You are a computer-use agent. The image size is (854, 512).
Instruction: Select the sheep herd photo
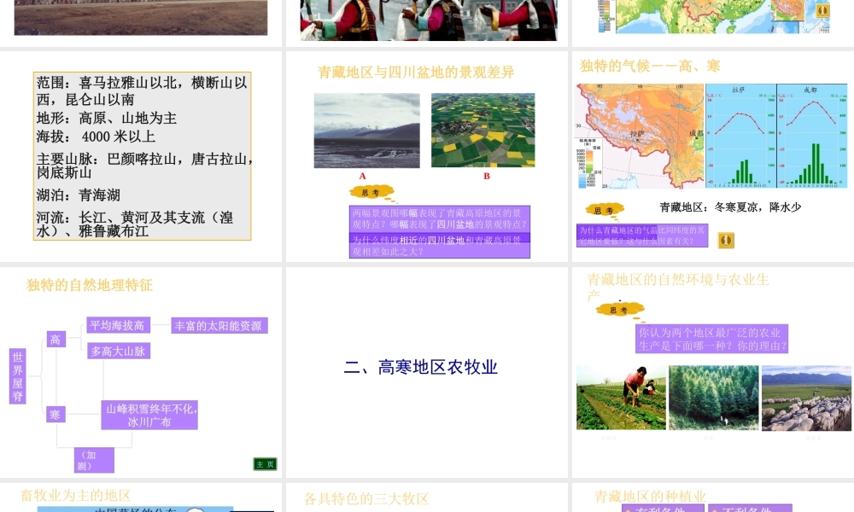point(806,399)
